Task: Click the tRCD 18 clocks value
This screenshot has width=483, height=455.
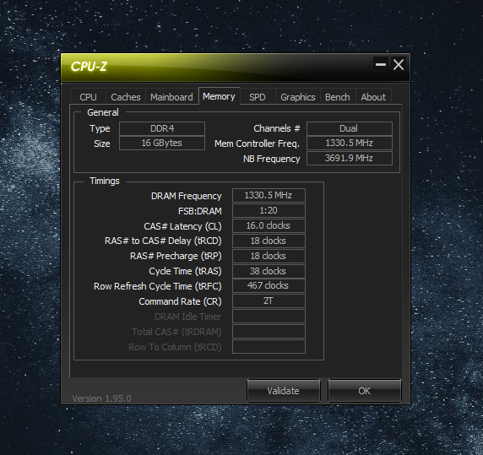Action: point(269,241)
